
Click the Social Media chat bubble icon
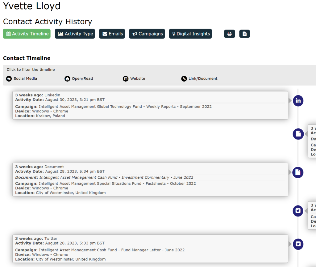9,79
